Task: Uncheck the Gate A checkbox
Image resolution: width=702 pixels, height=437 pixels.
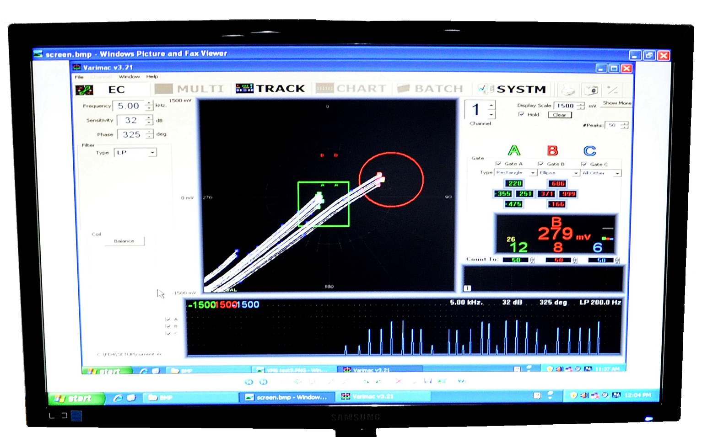Action: click(x=498, y=164)
